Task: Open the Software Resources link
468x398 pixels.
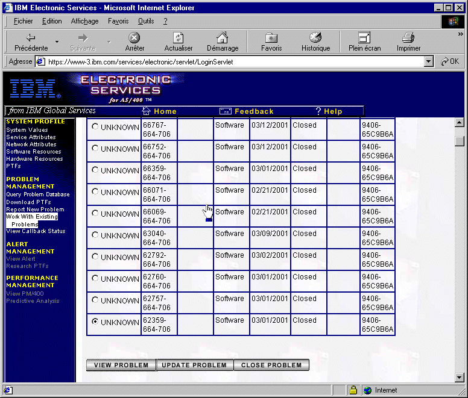Action: pyautogui.click(x=33, y=152)
